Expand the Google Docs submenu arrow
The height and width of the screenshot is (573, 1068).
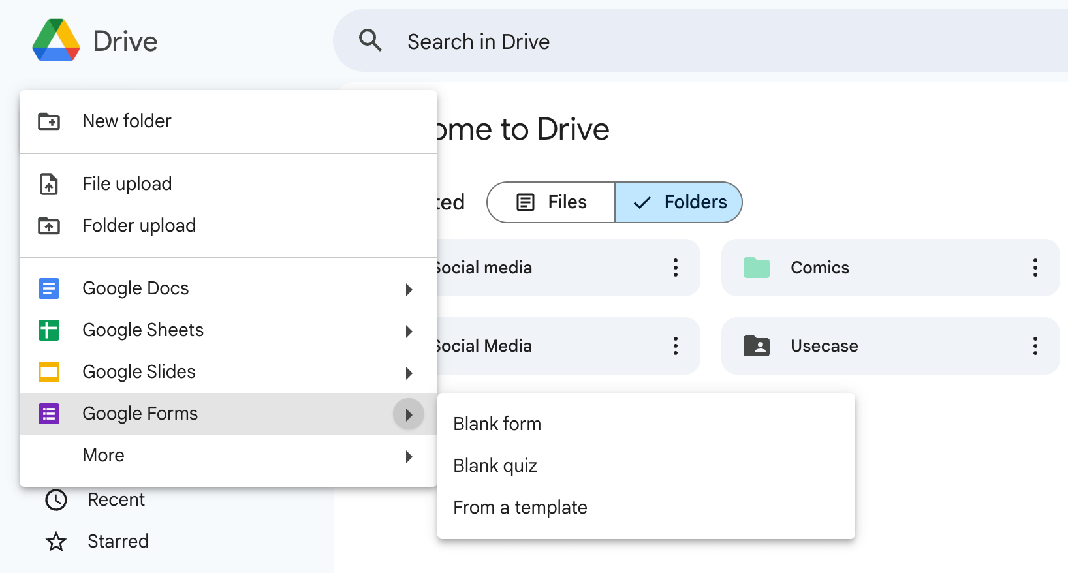pyautogui.click(x=409, y=289)
